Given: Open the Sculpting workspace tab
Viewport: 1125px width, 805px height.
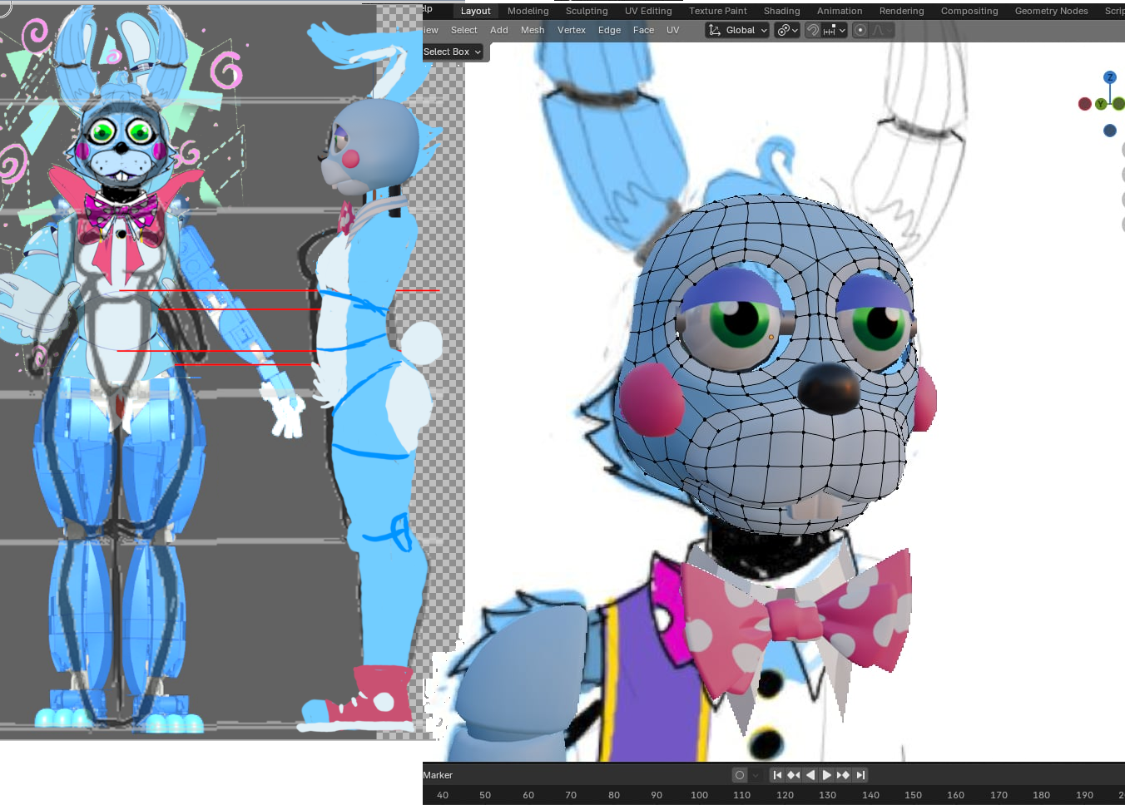Looking at the screenshot, I should (x=587, y=11).
